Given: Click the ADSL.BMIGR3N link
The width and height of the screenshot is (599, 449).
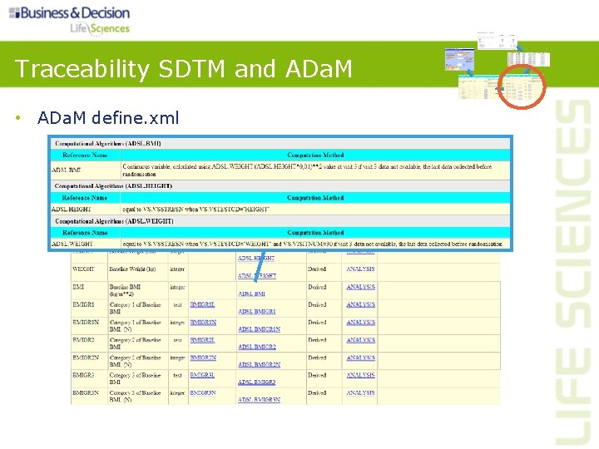Looking at the screenshot, I should click(259, 400).
